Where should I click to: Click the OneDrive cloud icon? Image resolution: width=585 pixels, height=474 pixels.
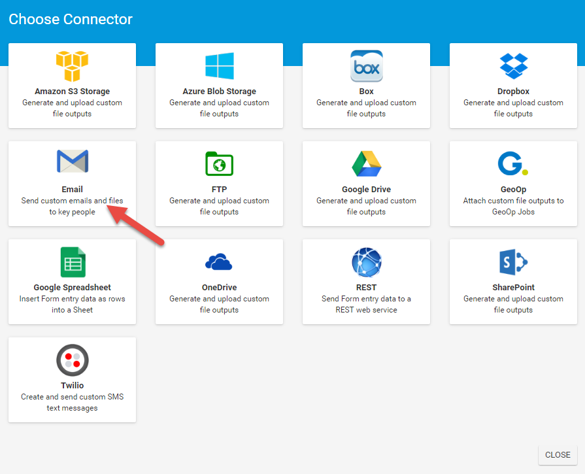pyautogui.click(x=219, y=262)
